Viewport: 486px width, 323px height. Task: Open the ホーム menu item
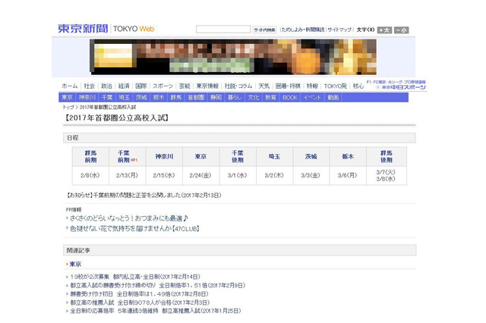pyautogui.click(x=70, y=86)
